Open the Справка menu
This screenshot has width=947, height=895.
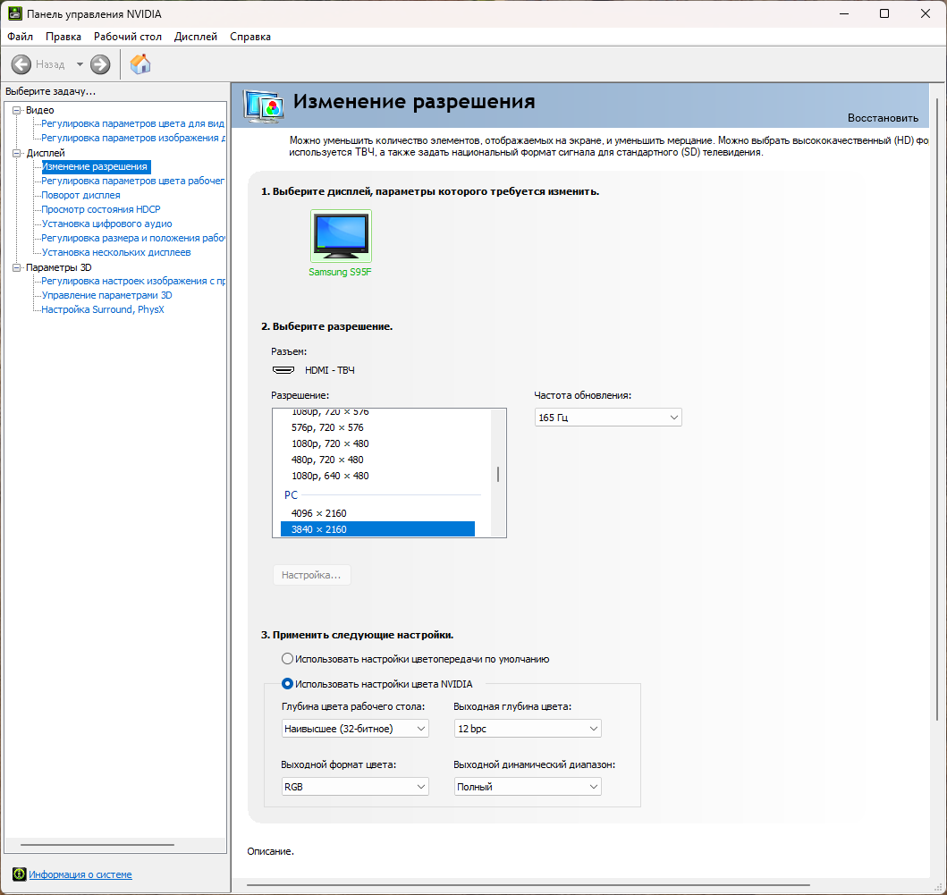tap(250, 37)
